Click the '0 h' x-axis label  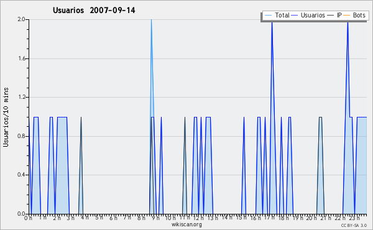[x=28, y=218]
